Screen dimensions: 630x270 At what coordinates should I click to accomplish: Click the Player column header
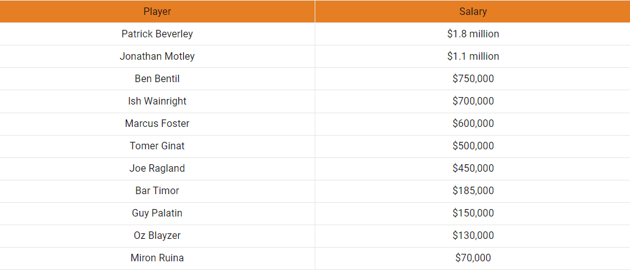pos(157,11)
